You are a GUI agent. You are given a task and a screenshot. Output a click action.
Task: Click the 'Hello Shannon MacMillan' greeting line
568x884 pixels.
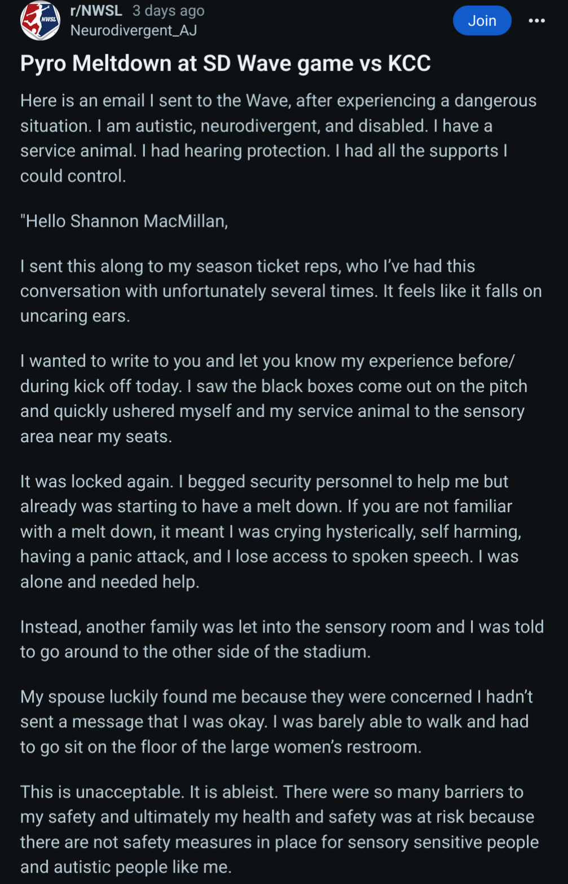tap(124, 221)
